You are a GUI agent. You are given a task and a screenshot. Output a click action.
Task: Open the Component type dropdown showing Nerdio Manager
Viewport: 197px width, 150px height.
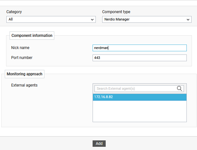[147, 20]
